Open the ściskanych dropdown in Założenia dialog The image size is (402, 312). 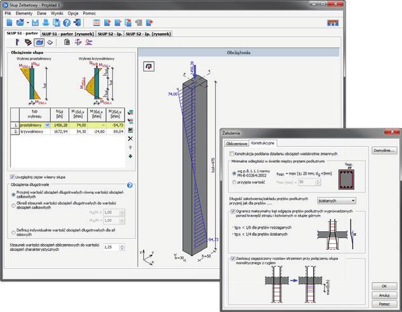pos(337,201)
